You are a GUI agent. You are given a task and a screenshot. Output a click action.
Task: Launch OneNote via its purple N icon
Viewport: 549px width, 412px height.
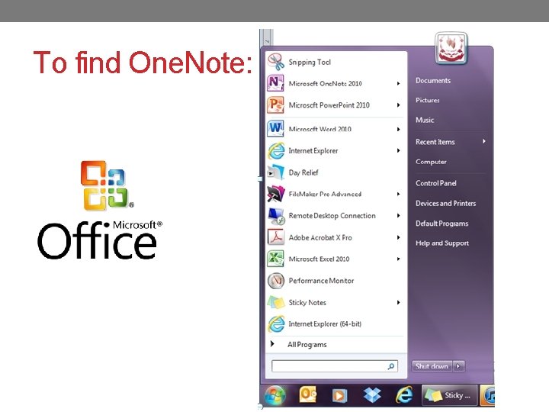pyautogui.click(x=275, y=83)
